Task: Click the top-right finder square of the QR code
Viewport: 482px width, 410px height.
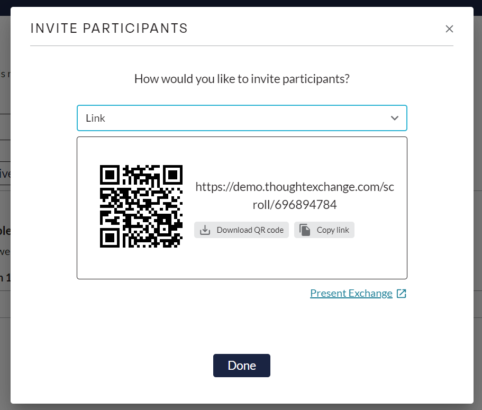Action: pyautogui.click(x=173, y=175)
